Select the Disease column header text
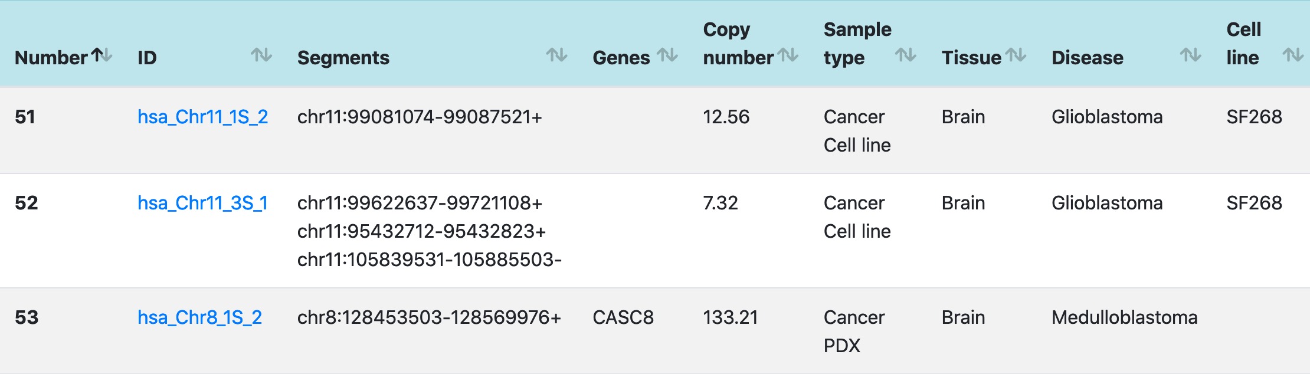 pos(1088,58)
